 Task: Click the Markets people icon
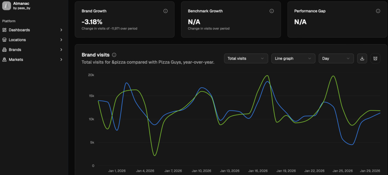click(x=5, y=59)
